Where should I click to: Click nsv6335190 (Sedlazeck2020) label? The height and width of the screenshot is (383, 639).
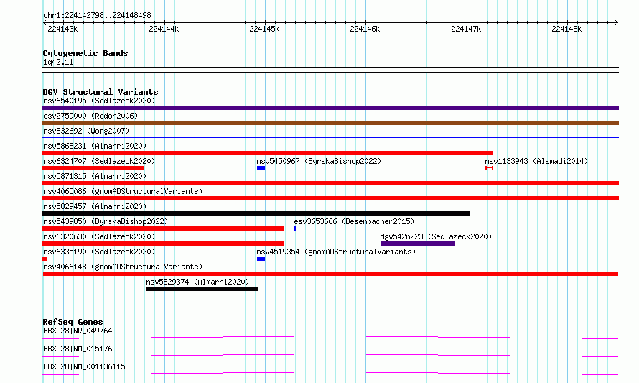(99, 252)
